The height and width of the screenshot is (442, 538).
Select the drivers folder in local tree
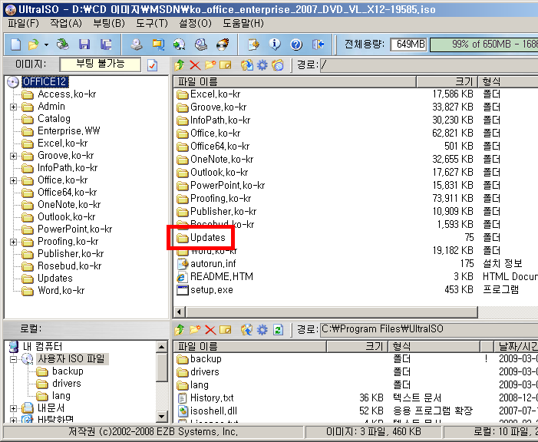coord(67,384)
